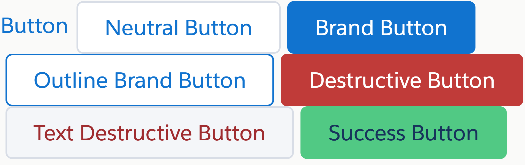Click the Brand Button above Destructive Button

tap(381, 27)
